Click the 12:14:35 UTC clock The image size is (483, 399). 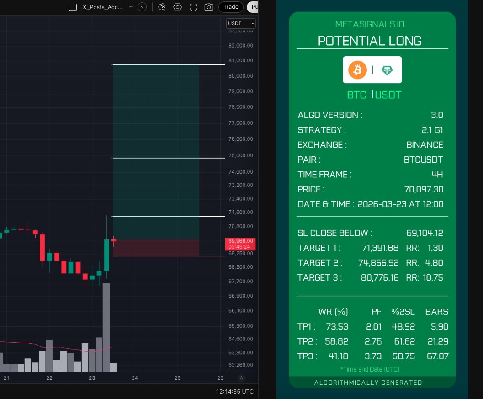pos(235,392)
